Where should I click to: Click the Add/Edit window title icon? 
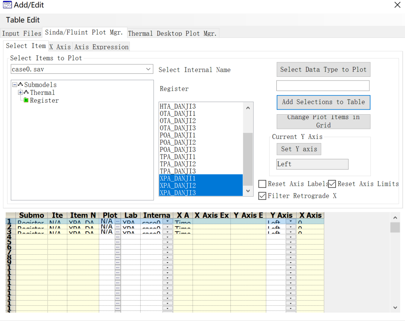pos(7,5)
